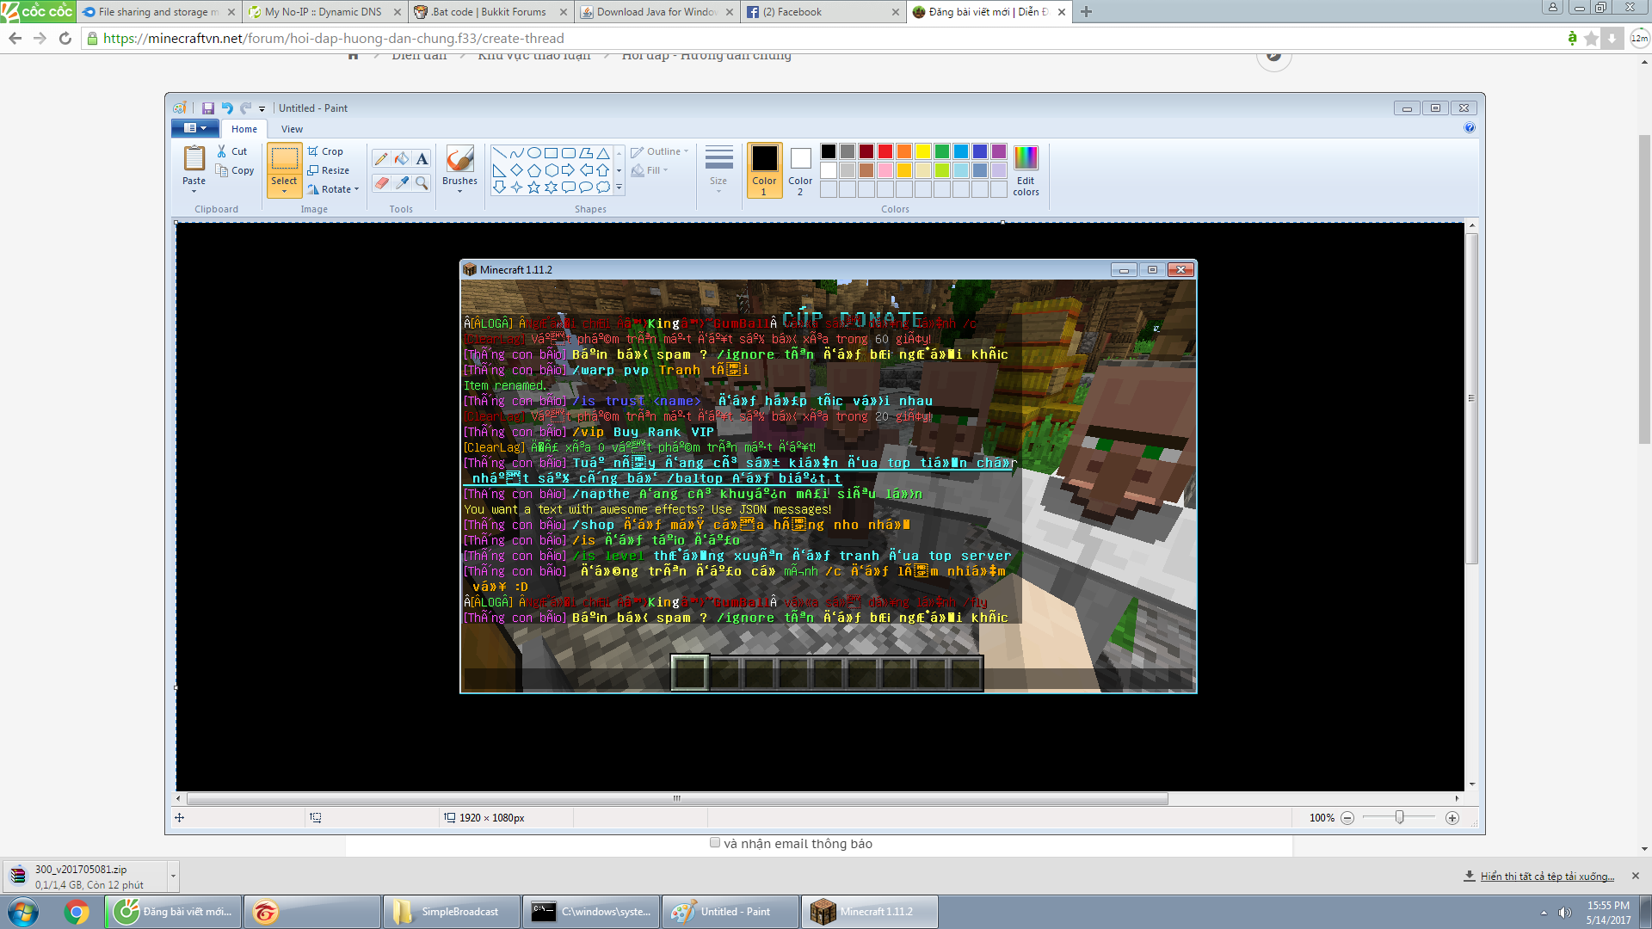Click 'Hiển thị tất cả tệp tải xuống' link
Screen dimensions: 1652x929
1546,877
